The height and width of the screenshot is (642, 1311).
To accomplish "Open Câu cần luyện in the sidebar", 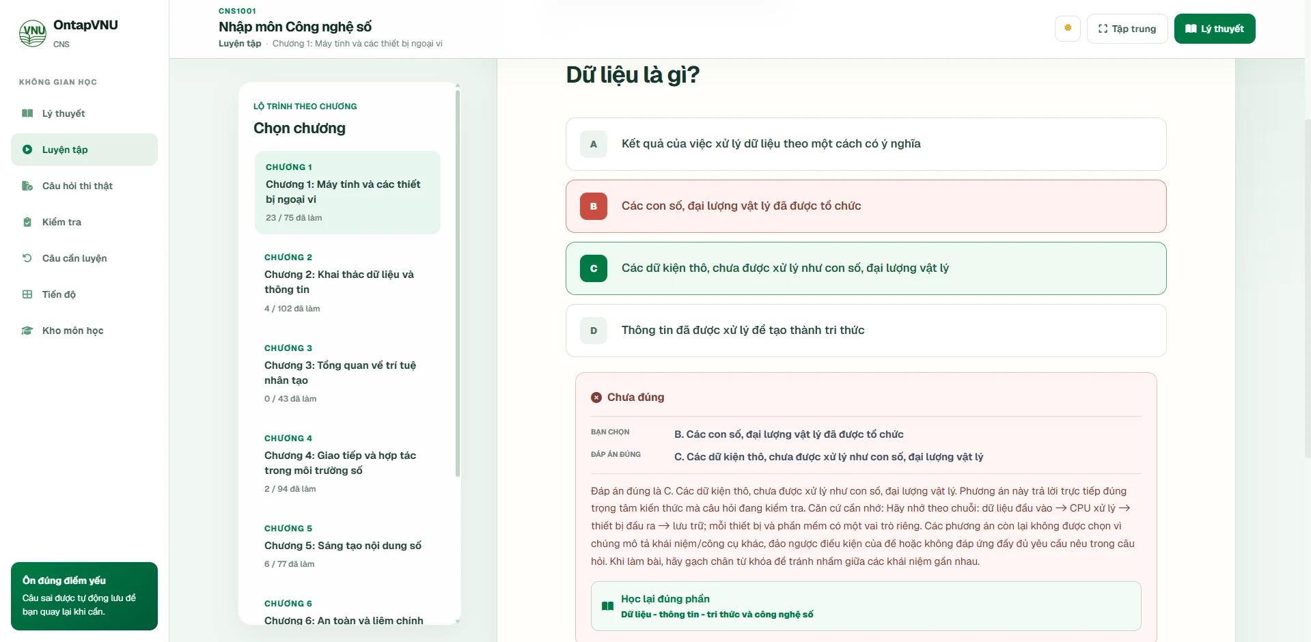I will [x=84, y=258].
